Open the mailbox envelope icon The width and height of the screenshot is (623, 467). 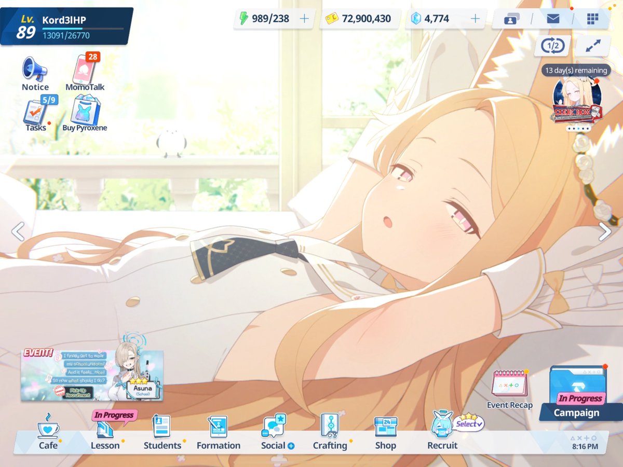pos(553,19)
